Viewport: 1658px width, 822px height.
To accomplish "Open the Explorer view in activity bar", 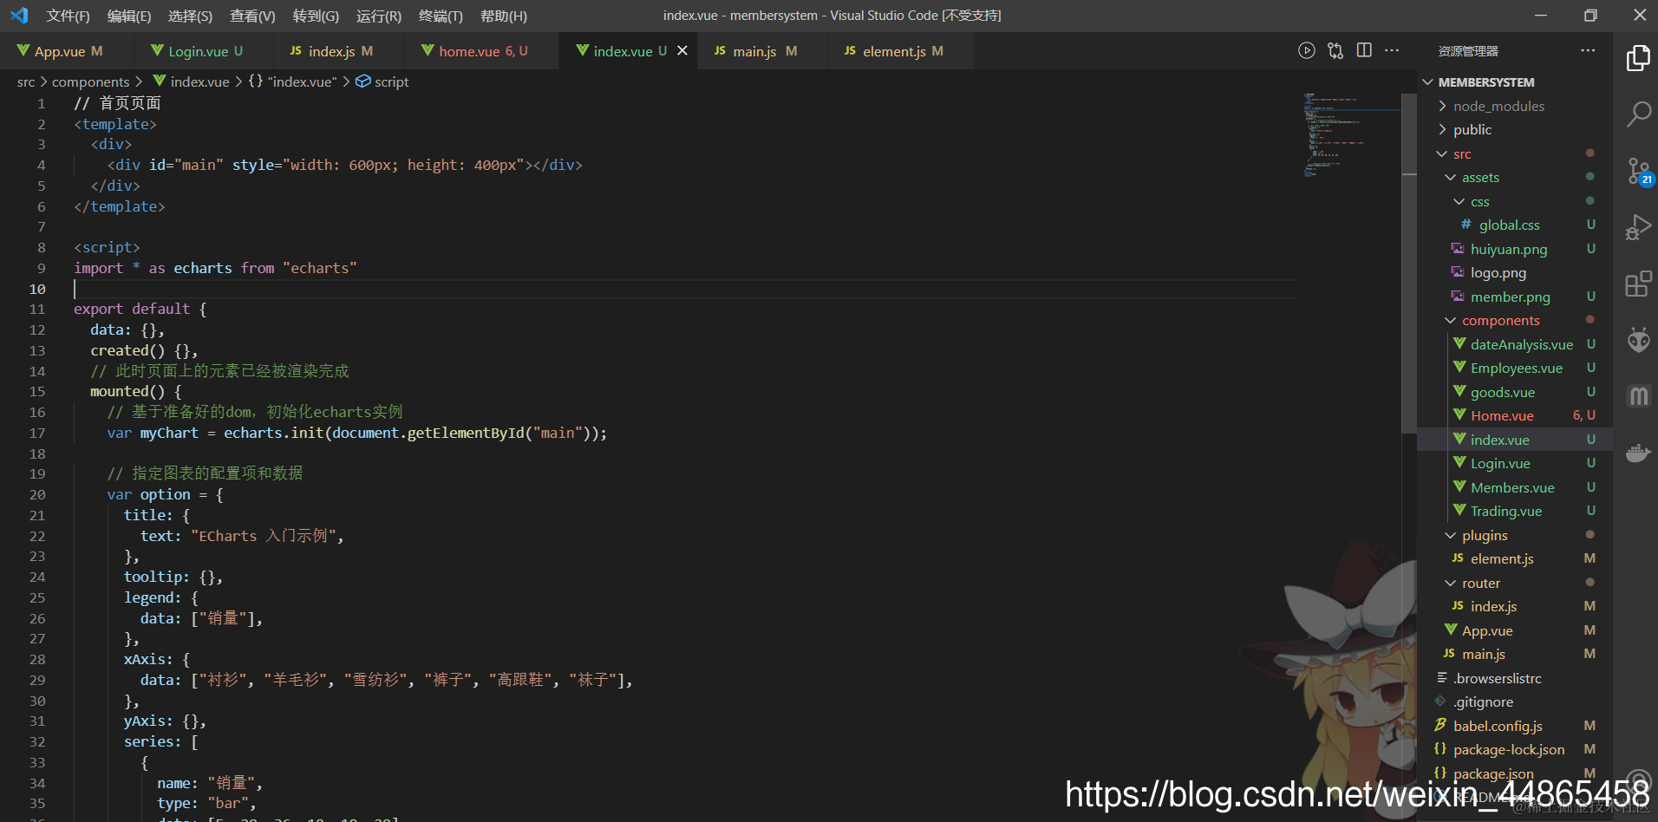I will click(x=1638, y=58).
